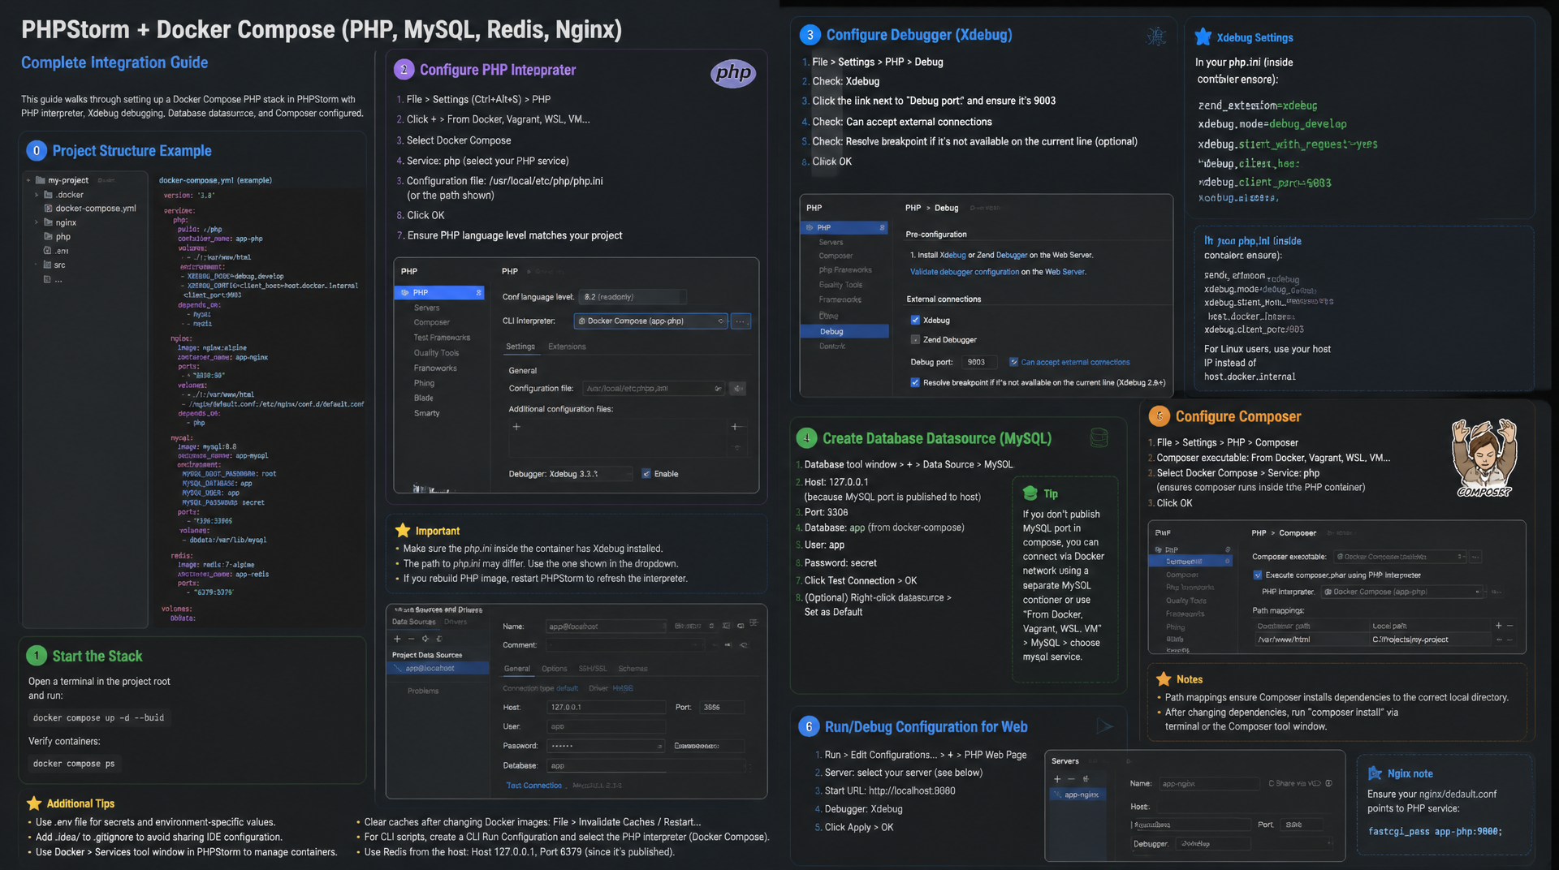Click the Composer conductor mascot logo

(1484, 458)
